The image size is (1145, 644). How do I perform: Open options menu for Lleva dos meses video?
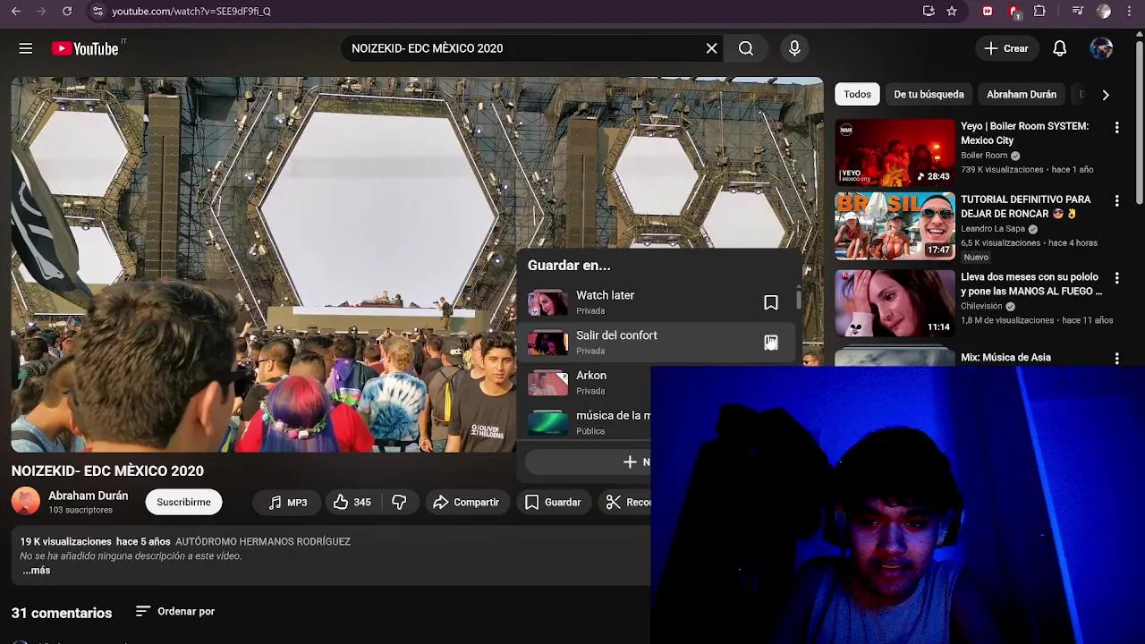[x=1116, y=278]
